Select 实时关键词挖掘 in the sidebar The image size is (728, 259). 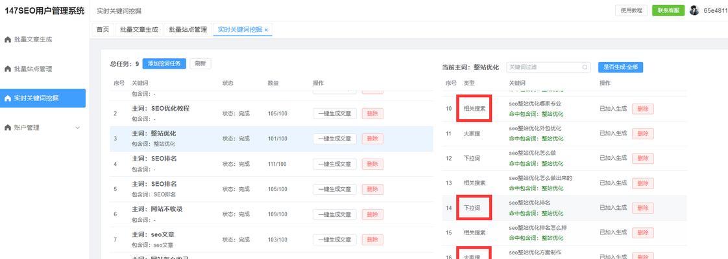43,98
